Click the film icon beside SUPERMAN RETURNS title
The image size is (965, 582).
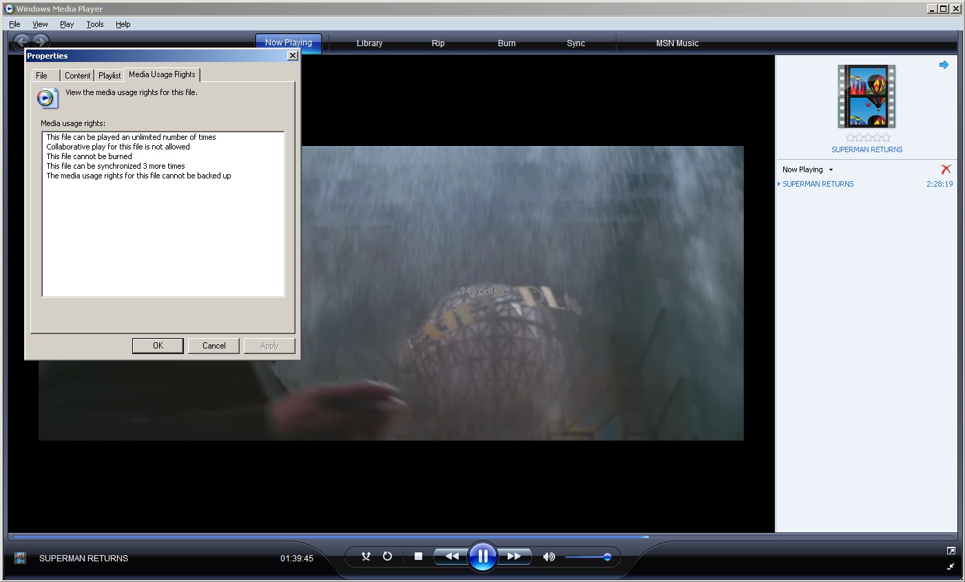(20, 558)
